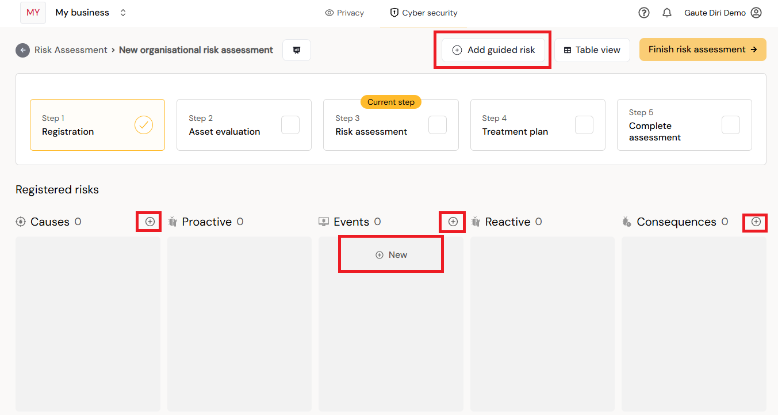The height and width of the screenshot is (415, 778).
Task: Toggle the Step 1 Registration checkmark
Action: [144, 125]
